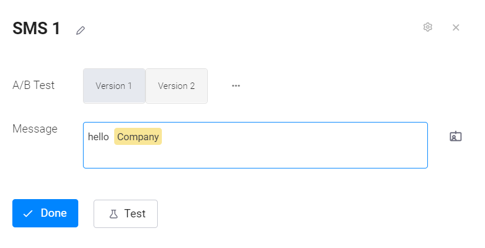Switch to the Version 1 tab
The width and height of the screenshot is (485, 248).
pyautogui.click(x=114, y=86)
